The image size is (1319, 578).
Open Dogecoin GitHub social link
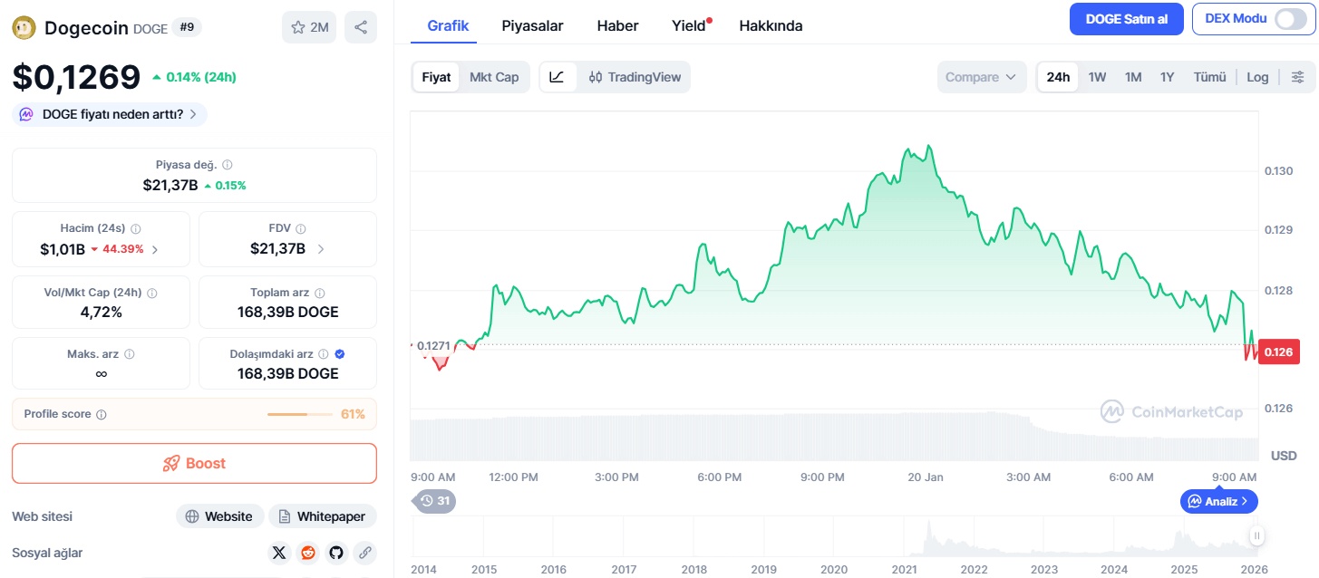(x=336, y=553)
